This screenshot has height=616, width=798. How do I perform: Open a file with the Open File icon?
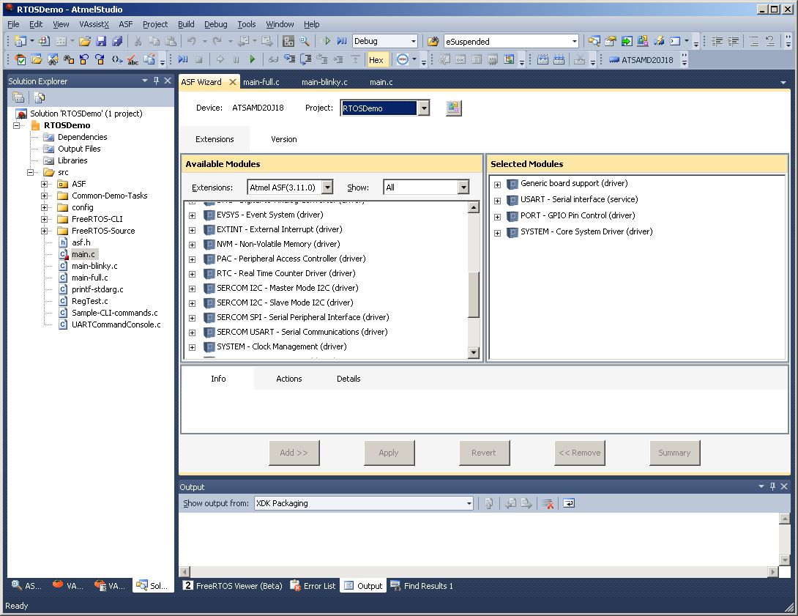tap(84, 41)
